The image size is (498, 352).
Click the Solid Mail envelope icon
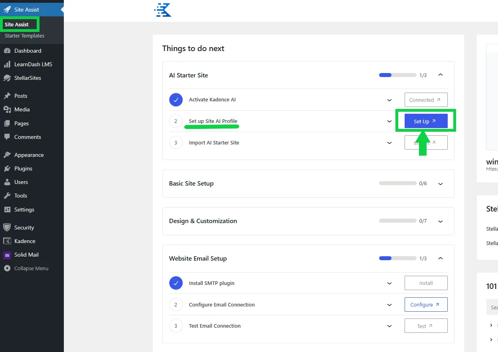point(7,255)
